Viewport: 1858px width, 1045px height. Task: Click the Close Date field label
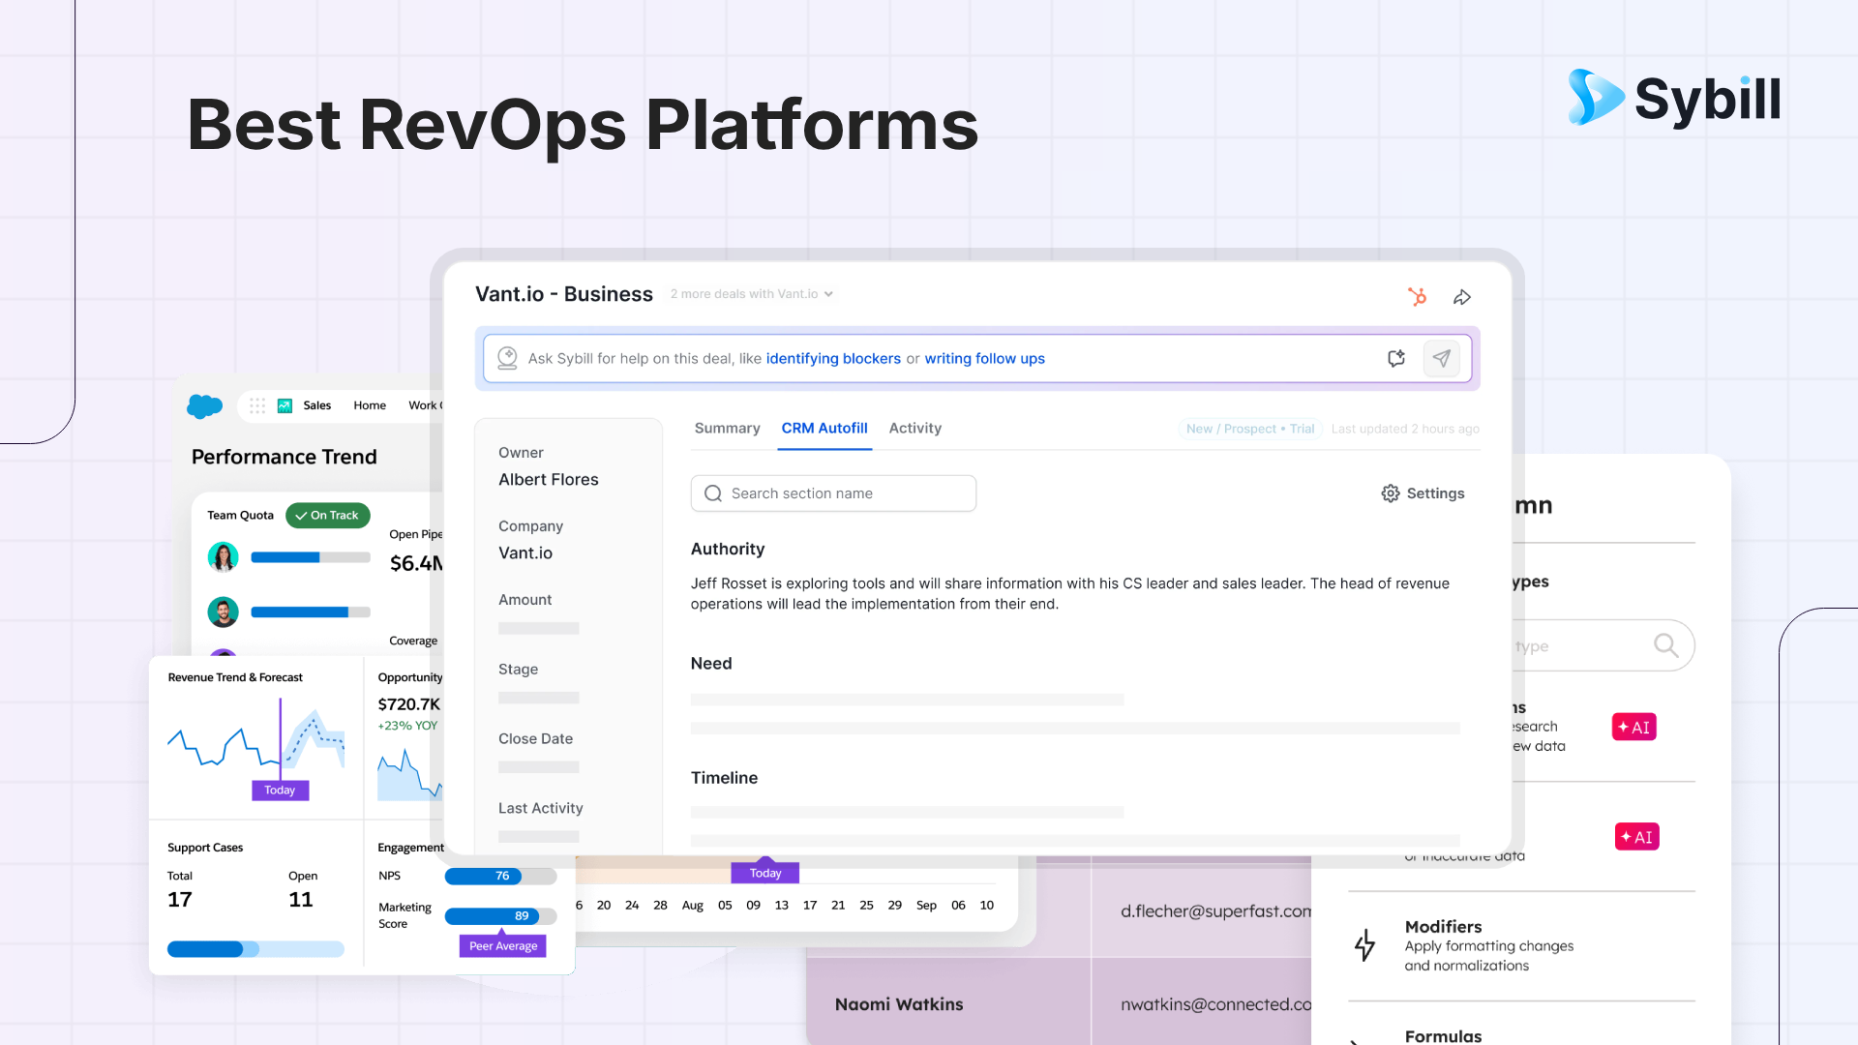click(x=536, y=739)
